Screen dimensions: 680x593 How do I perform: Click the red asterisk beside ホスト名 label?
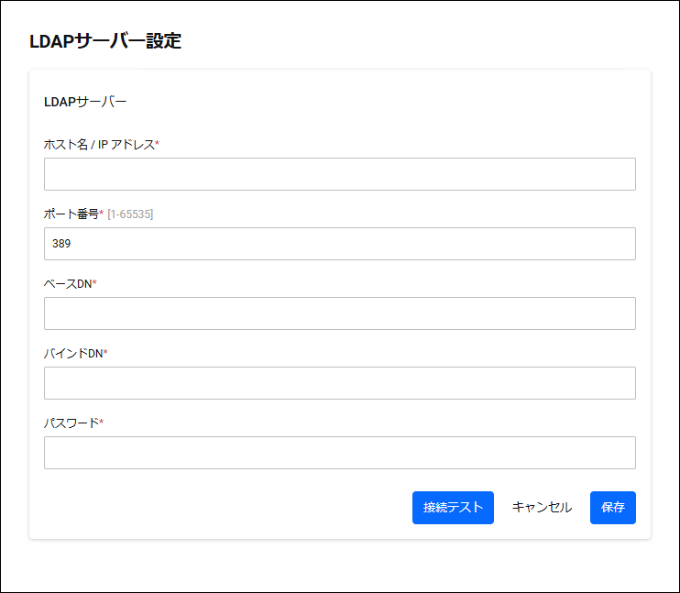tap(158, 143)
